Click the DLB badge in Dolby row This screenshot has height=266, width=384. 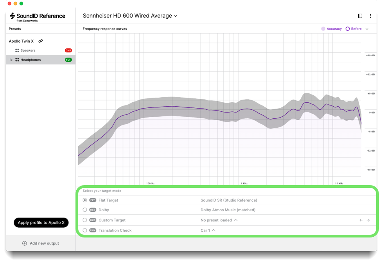coord(93,210)
